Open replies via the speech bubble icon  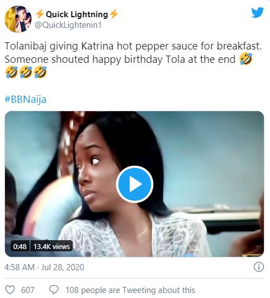54,290
